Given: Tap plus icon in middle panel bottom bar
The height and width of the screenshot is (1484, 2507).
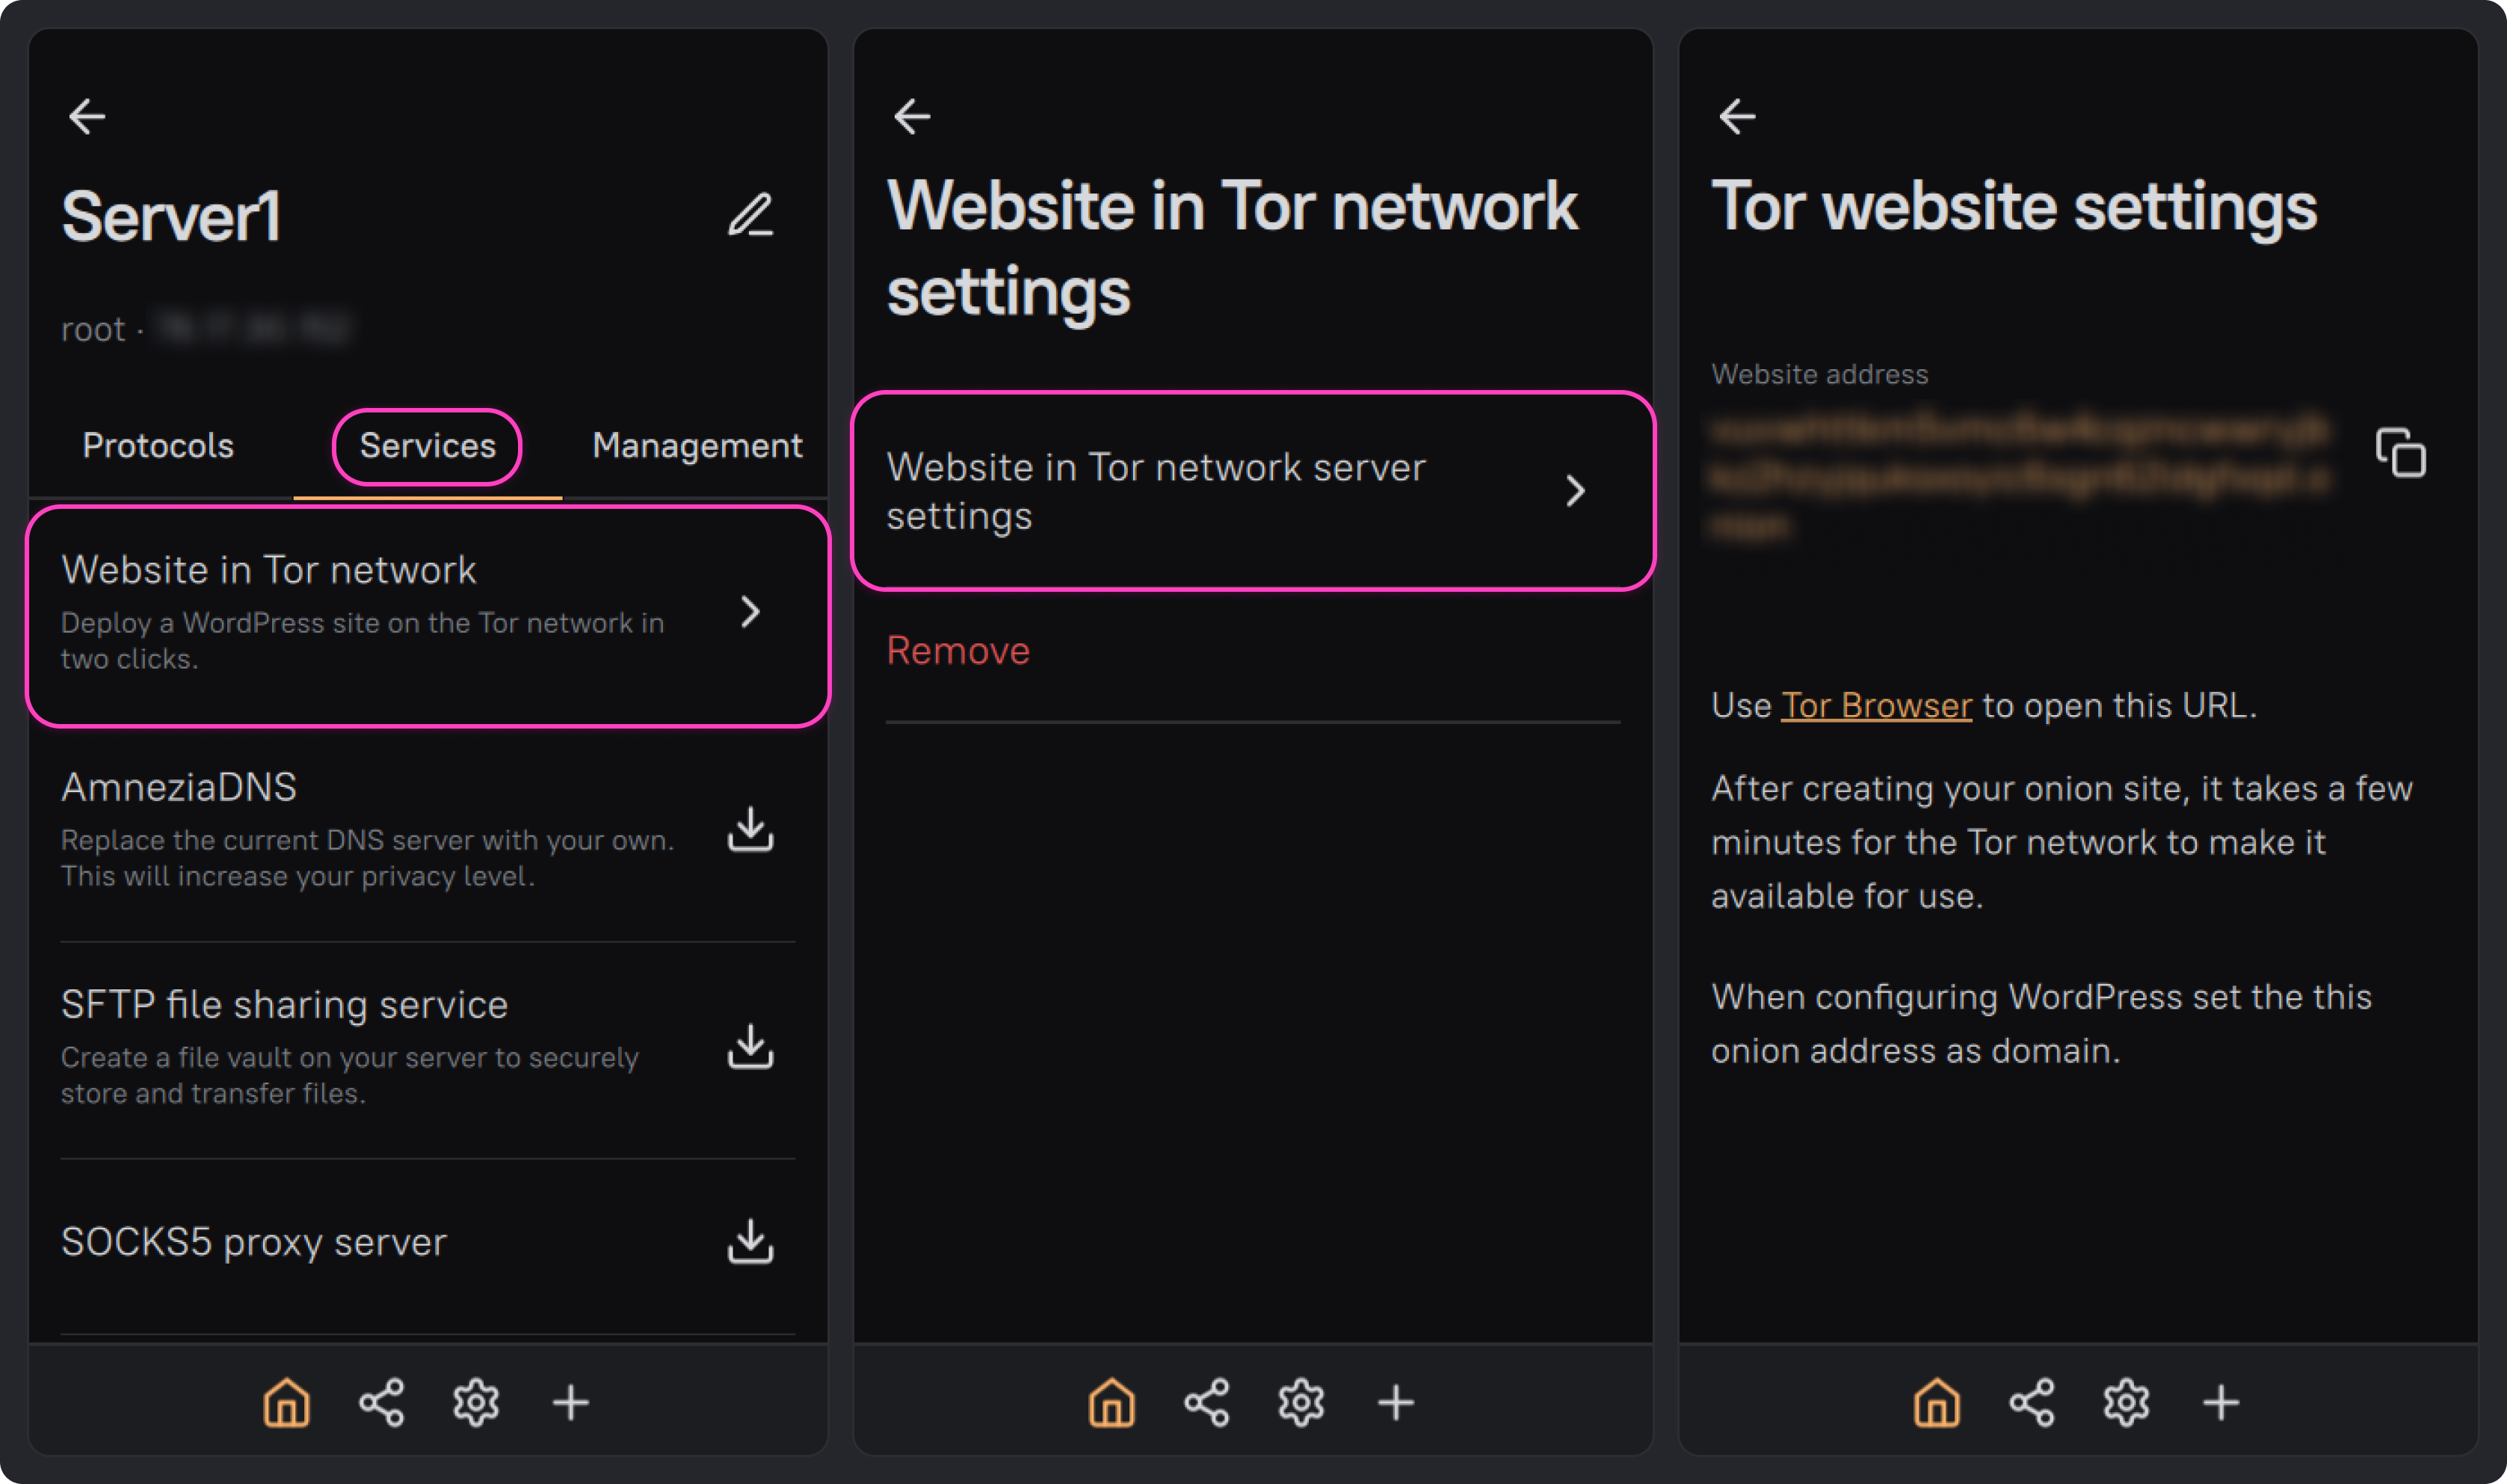Looking at the screenshot, I should coord(1396,1402).
